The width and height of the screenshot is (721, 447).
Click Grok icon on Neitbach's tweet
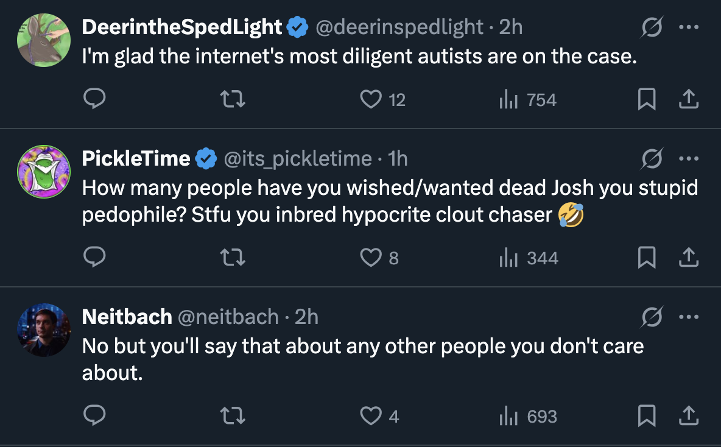coord(653,317)
